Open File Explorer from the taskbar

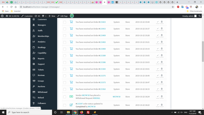pos(68,112)
